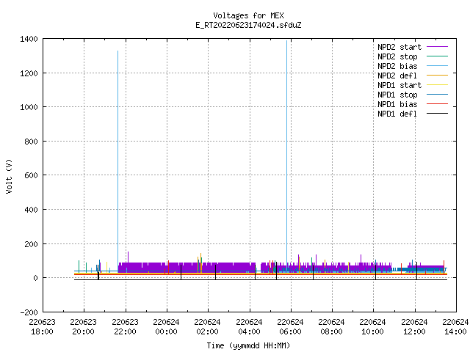The width and height of the screenshot is (470, 352).
Task: Click the 'NPD1 stop' legend label
Action: point(397,95)
